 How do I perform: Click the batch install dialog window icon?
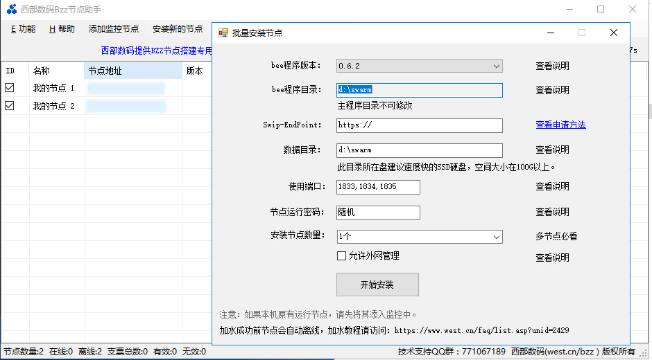coord(223,33)
